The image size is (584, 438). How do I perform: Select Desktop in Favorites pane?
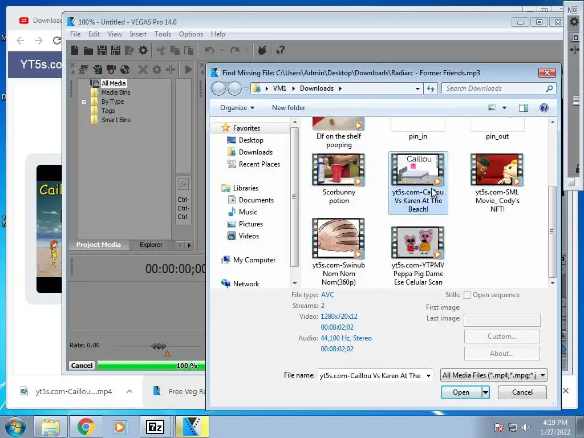pos(251,140)
